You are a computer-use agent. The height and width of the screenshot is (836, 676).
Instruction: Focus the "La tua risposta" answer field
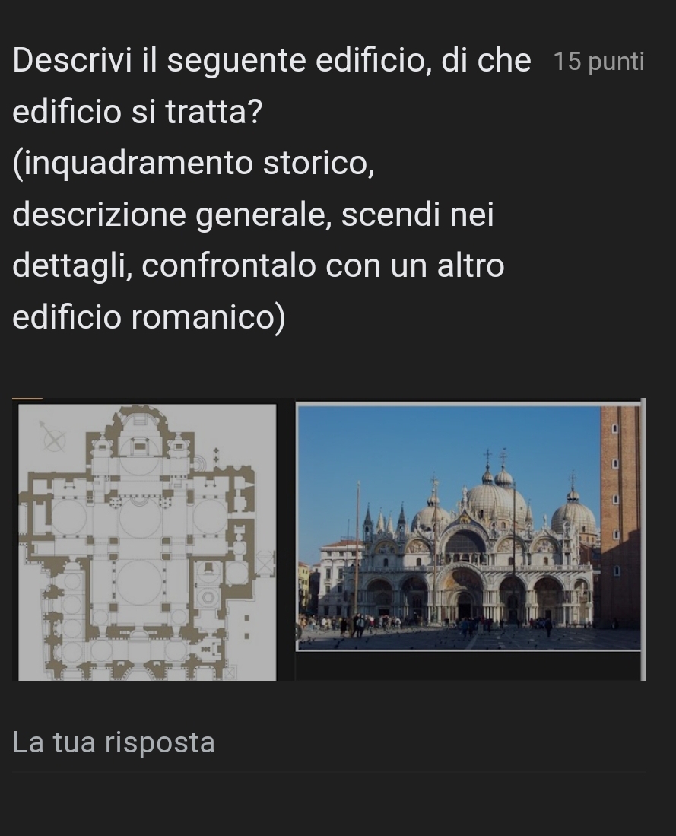328,745
